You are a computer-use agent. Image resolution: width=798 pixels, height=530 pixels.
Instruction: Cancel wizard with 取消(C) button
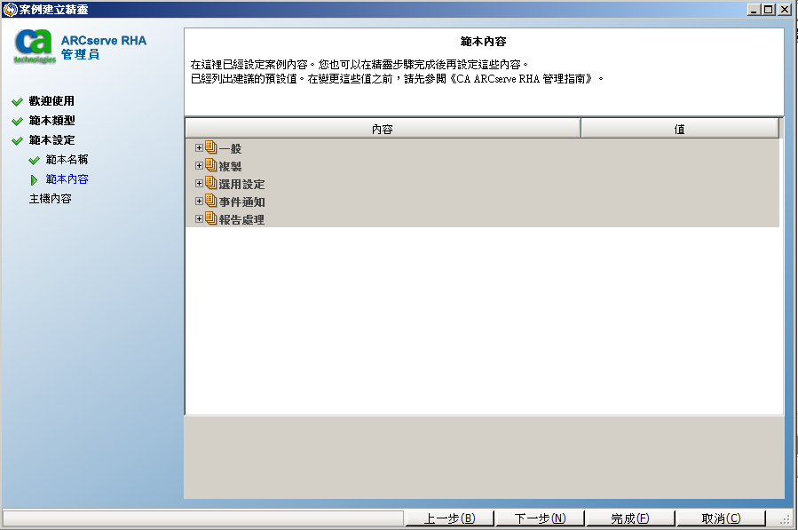point(721,518)
